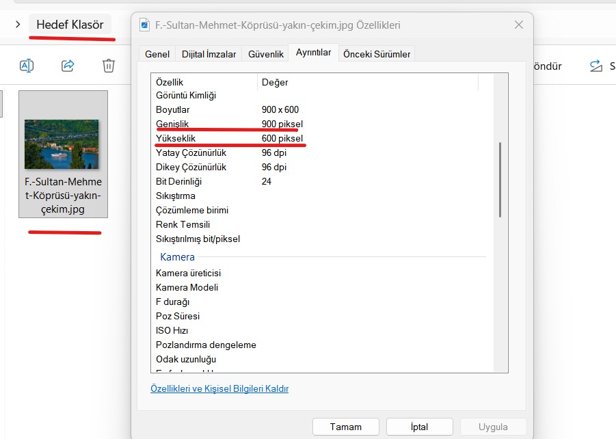Switch to the Genel tab
The width and height of the screenshot is (616, 439).
157,54
